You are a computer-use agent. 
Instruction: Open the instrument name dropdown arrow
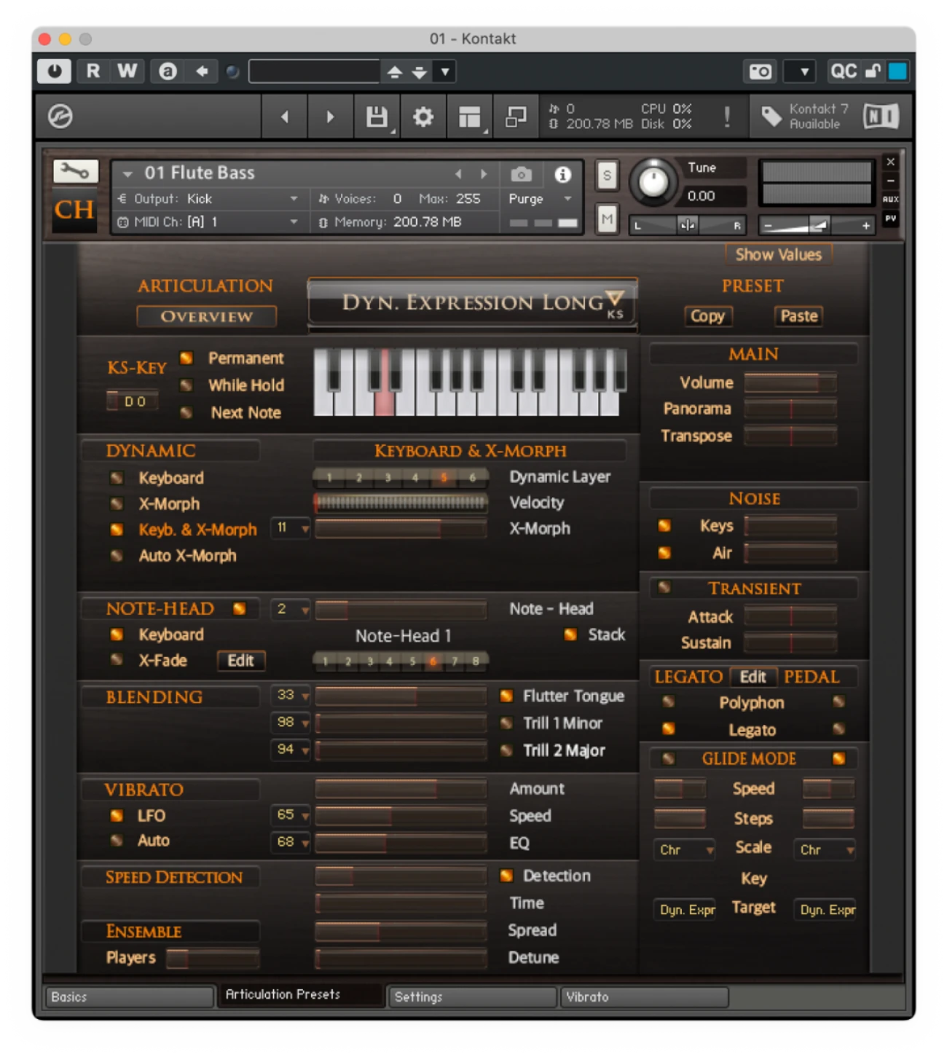(127, 174)
